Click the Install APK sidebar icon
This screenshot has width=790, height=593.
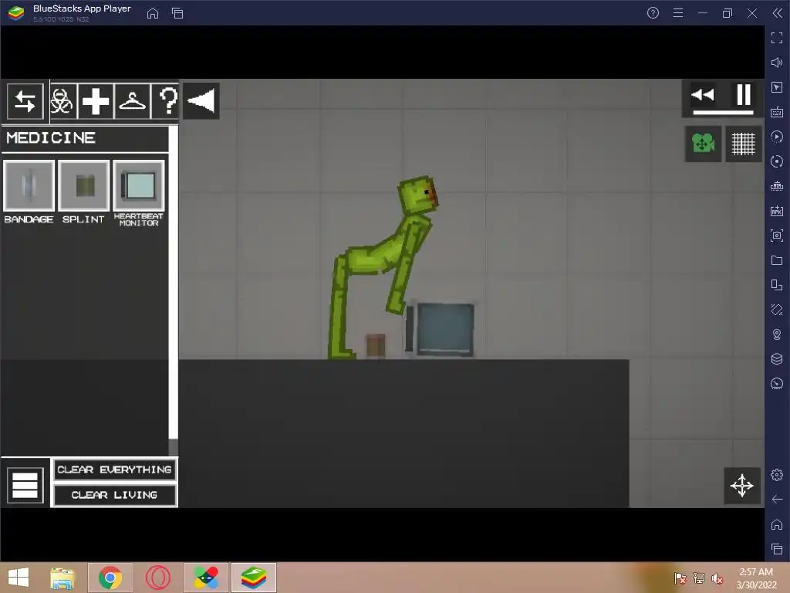click(777, 211)
